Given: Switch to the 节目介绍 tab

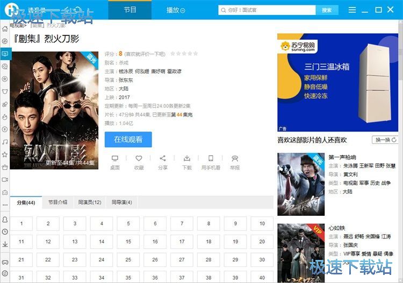Looking at the screenshot, I should pos(57,202).
